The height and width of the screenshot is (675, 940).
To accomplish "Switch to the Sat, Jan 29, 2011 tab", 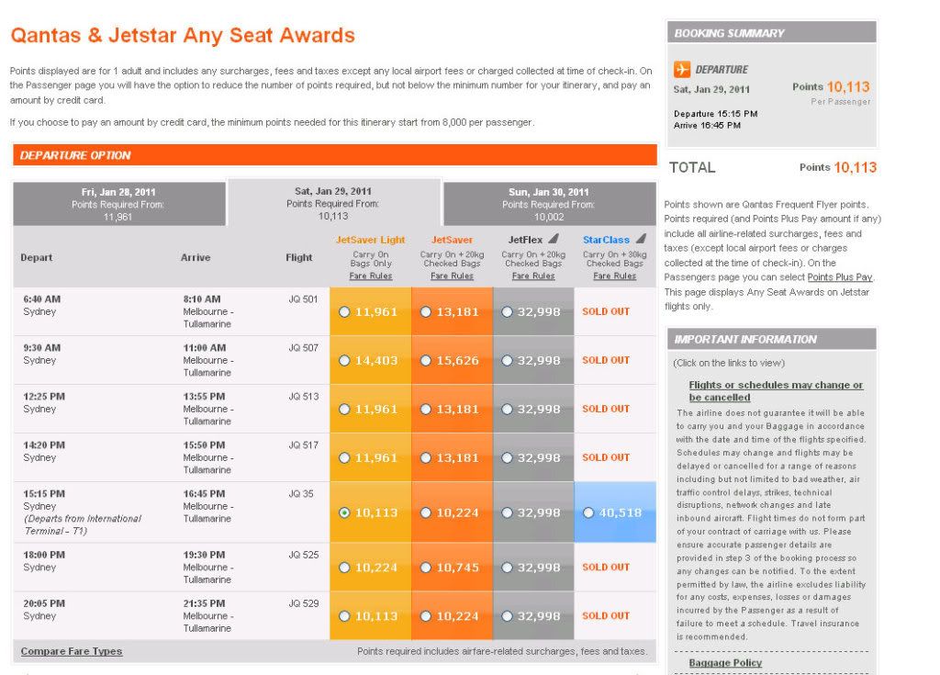I will (x=333, y=203).
